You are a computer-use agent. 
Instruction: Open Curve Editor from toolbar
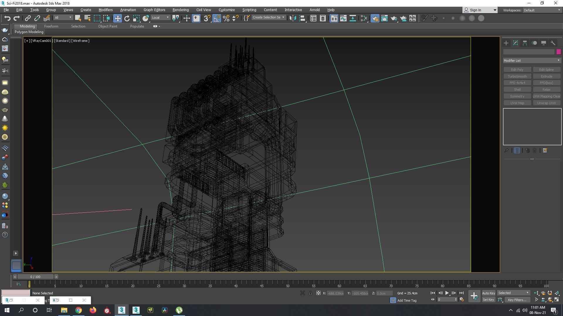pyautogui.click(x=343, y=18)
